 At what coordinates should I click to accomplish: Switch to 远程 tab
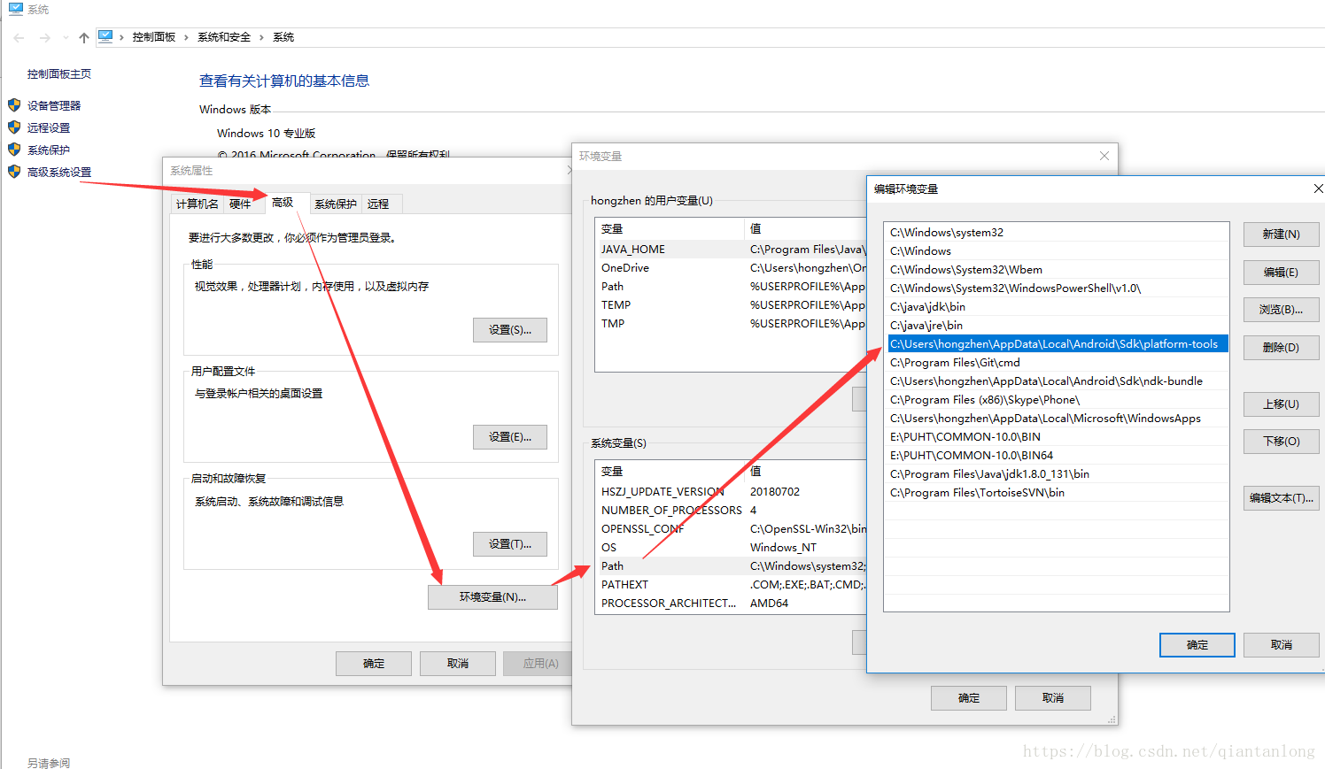pos(378,204)
